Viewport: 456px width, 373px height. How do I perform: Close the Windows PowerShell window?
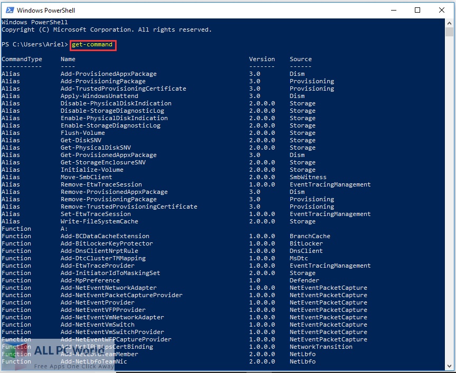coord(441,10)
